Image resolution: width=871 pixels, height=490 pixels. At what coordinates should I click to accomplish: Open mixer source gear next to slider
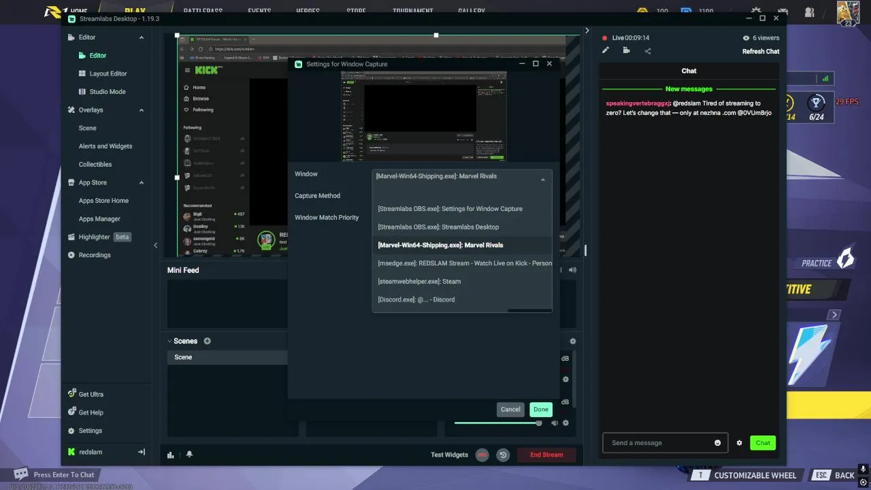coord(565,423)
